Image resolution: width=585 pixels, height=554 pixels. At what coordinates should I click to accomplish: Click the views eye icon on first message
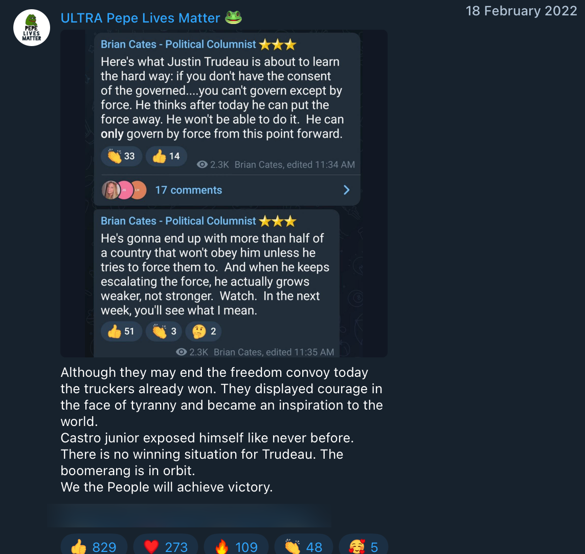tap(202, 164)
